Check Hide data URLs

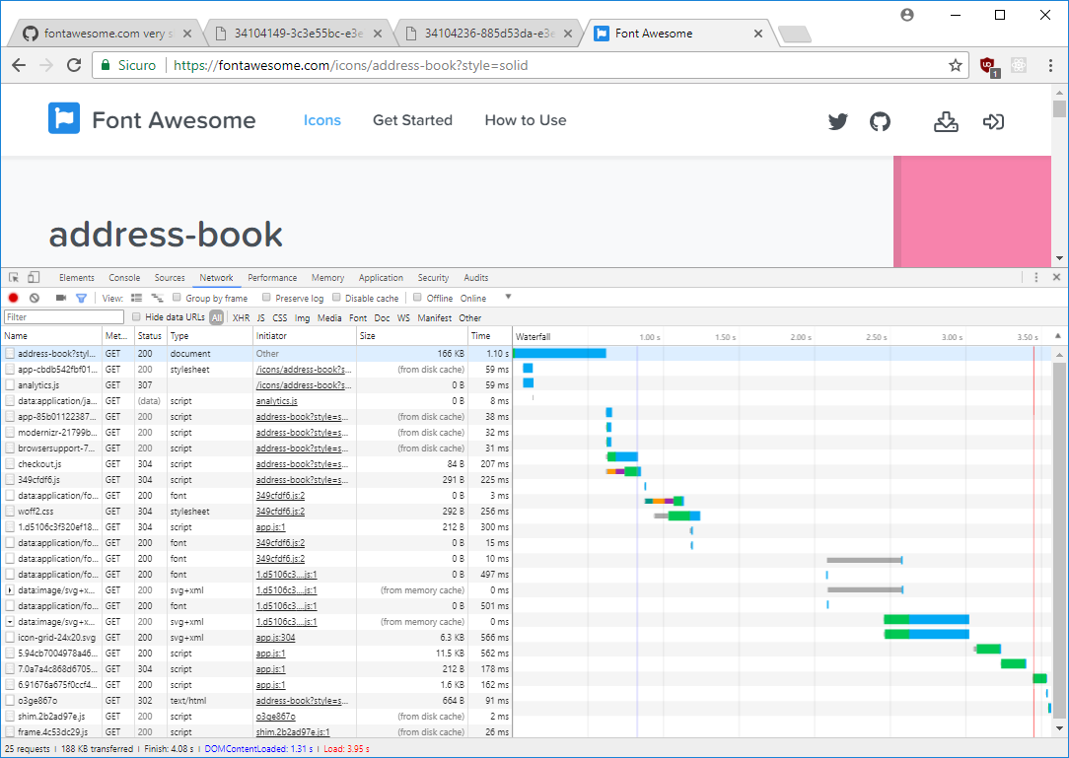(136, 317)
